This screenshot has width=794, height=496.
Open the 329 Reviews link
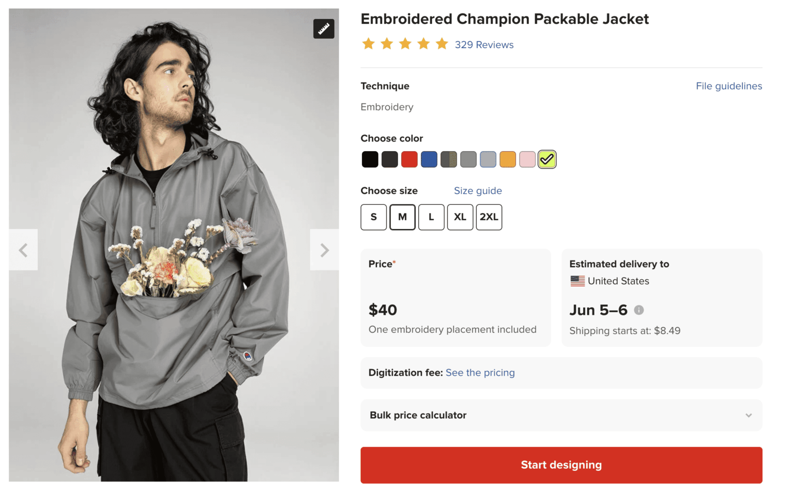click(x=484, y=45)
